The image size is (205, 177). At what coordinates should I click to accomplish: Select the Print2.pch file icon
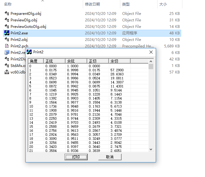coord(7,46)
